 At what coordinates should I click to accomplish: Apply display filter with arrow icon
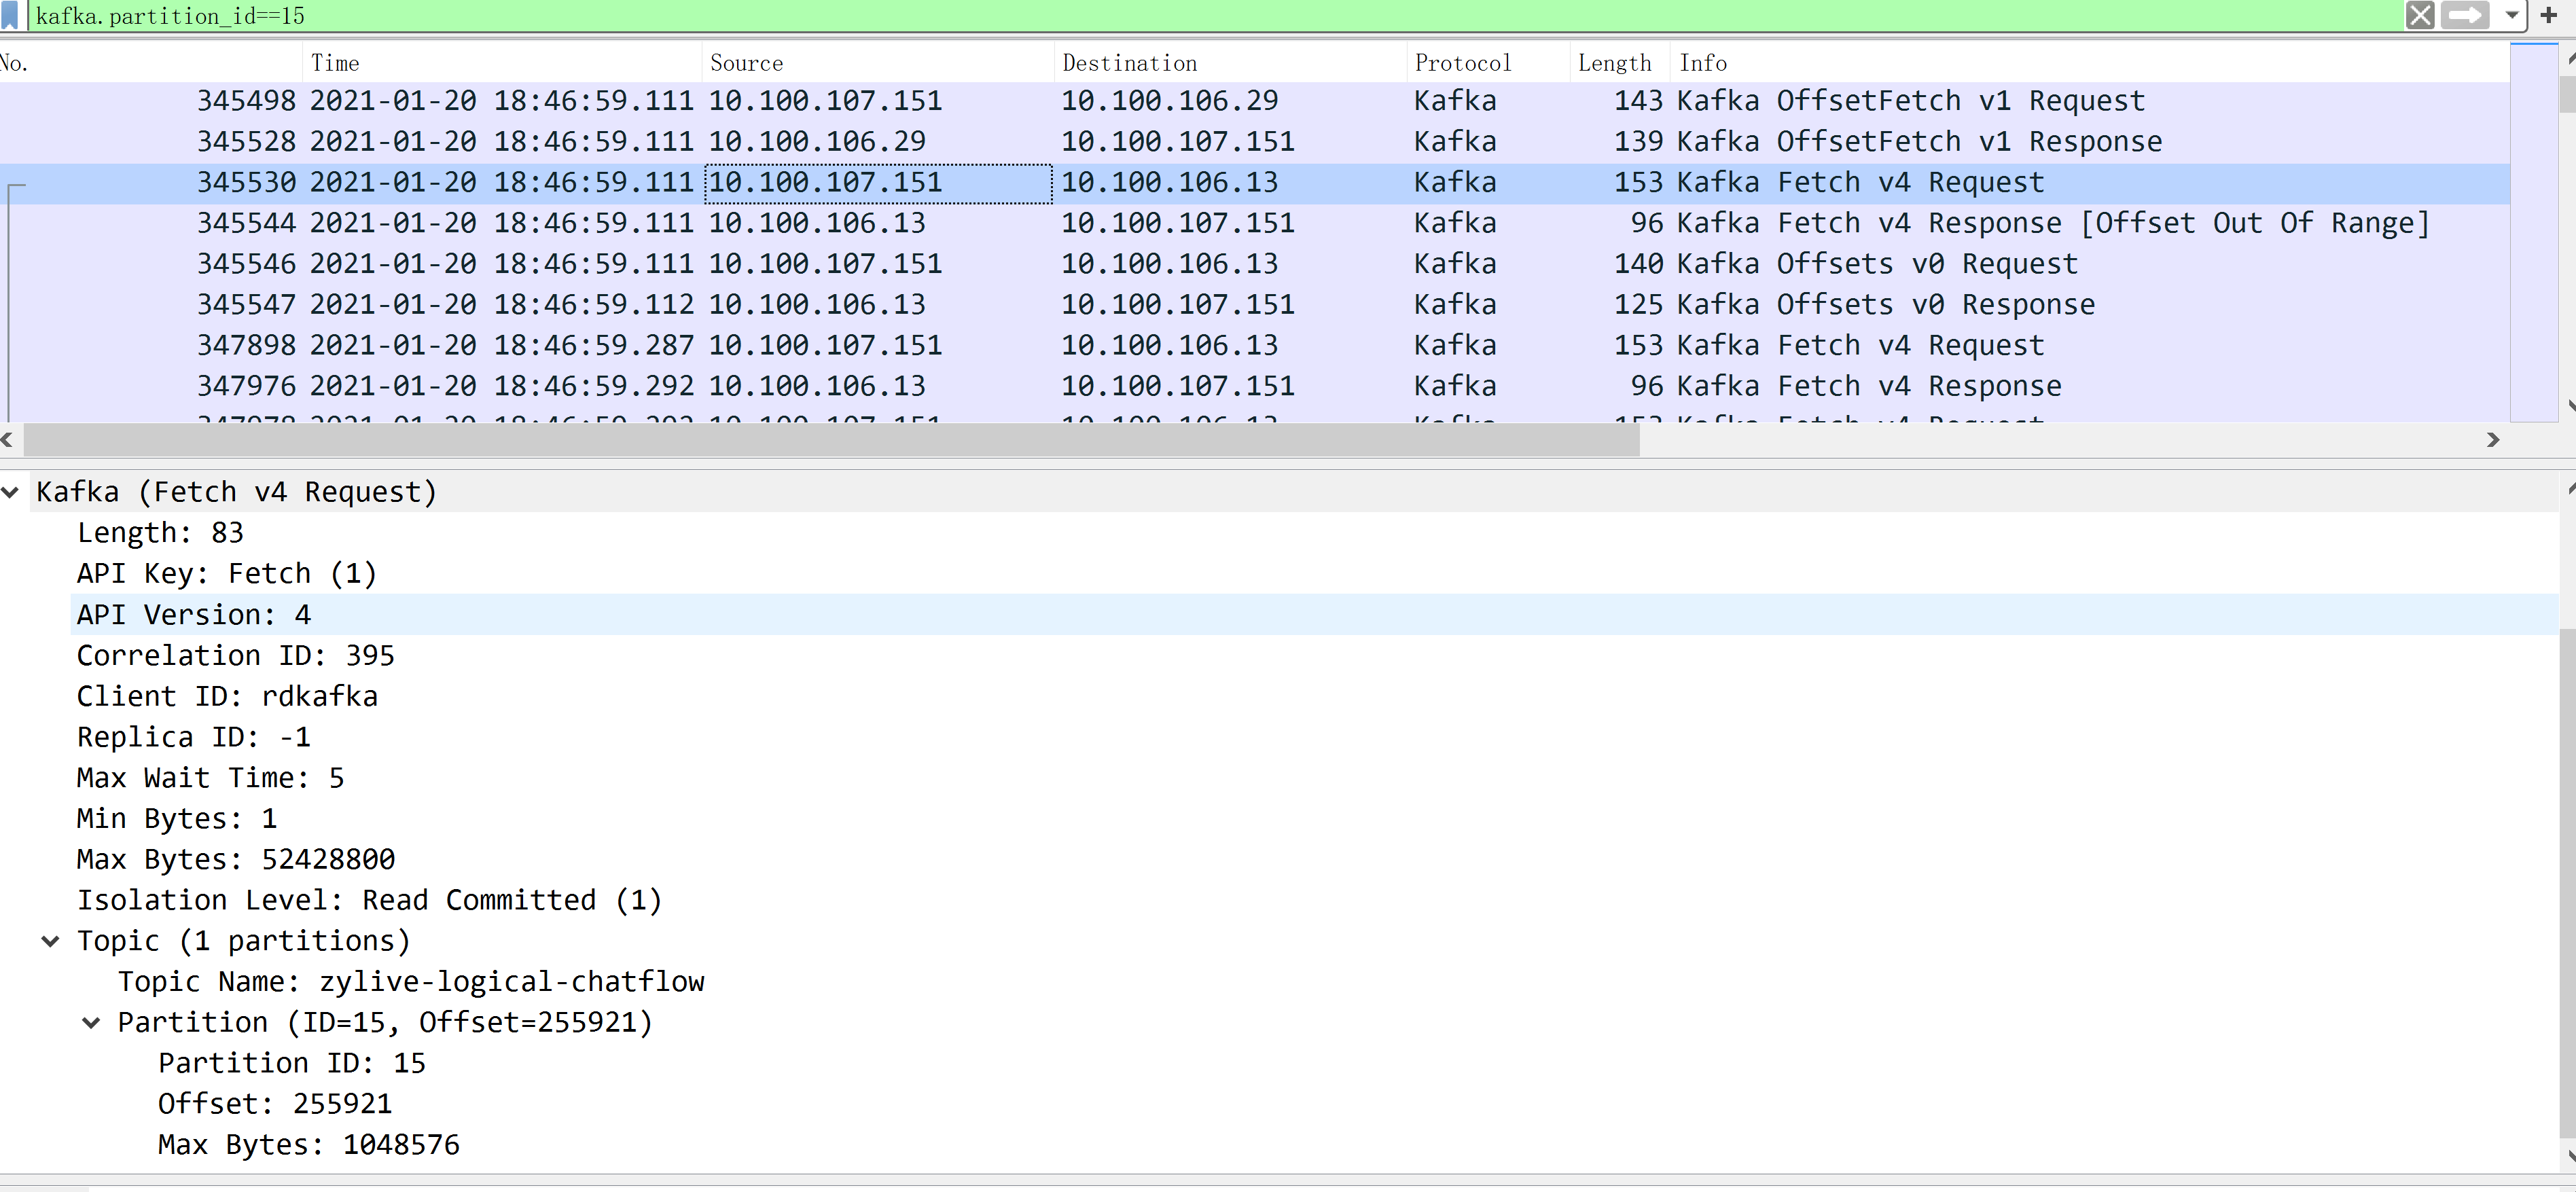click(x=2464, y=15)
